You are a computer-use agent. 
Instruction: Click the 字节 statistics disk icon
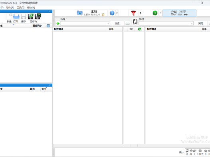pyautogui.click(x=200, y=151)
